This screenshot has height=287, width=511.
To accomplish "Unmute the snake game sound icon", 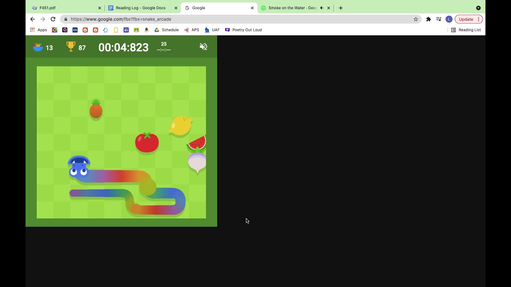I will (x=204, y=47).
